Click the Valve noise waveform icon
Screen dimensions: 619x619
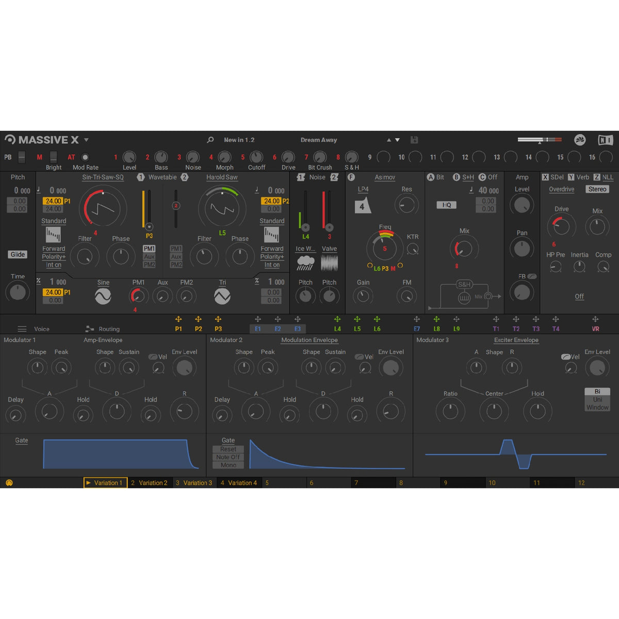pos(329,263)
